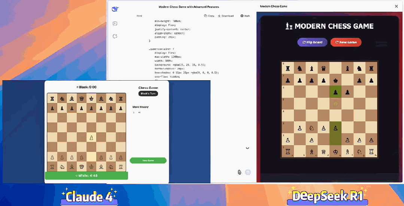The height and width of the screenshot is (206, 404).
Task: Click the faded piece on e5 of DeepSeek's board
Action: (335, 104)
